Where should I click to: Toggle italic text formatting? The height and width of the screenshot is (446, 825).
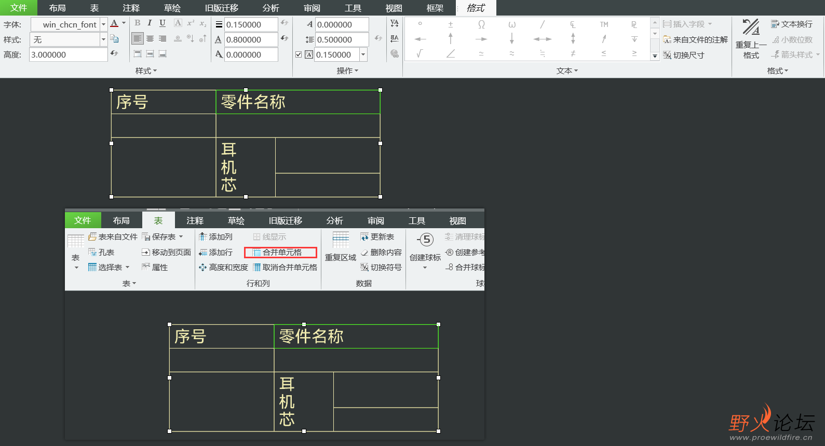coord(150,23)
